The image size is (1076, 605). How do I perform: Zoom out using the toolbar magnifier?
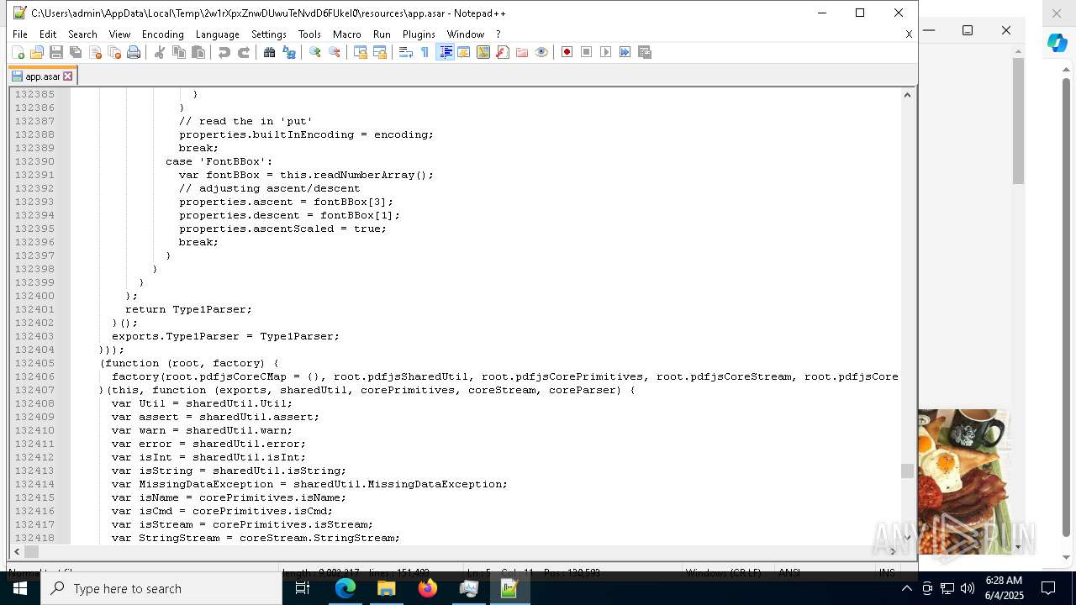click(335, 52)
